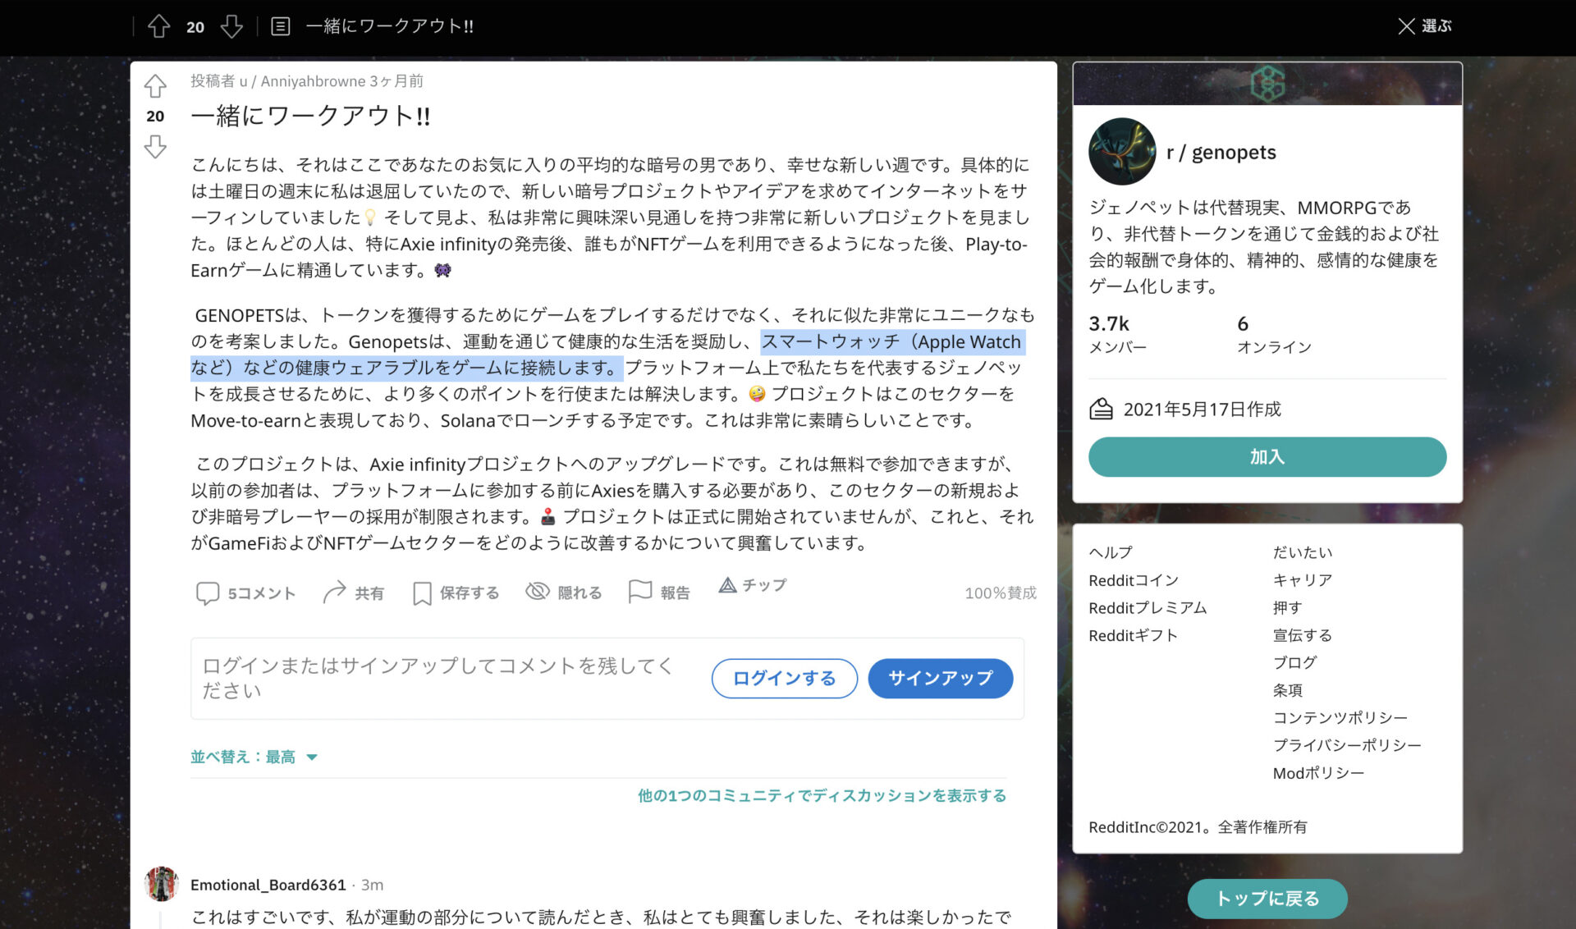1576x929 pixels.
Task: Open poster Anniyahbrowne's profile
Action: click(x=303, y=80)
